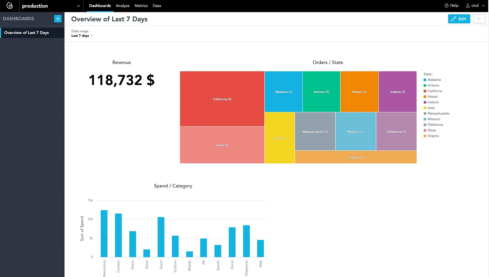Go to the Data tab
The height and width of the screenshot is (277, 489).
click(157, 6)
